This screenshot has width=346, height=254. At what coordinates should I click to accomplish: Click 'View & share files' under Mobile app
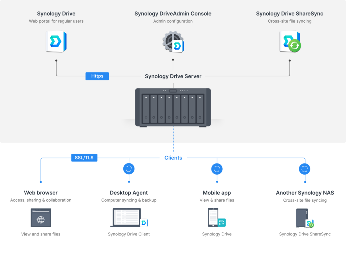pos(217,200)
